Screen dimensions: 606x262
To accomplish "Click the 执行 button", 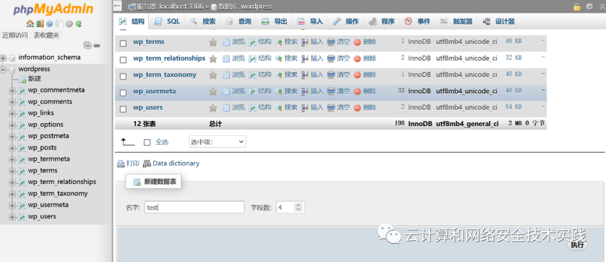I will tap(577, 245).
